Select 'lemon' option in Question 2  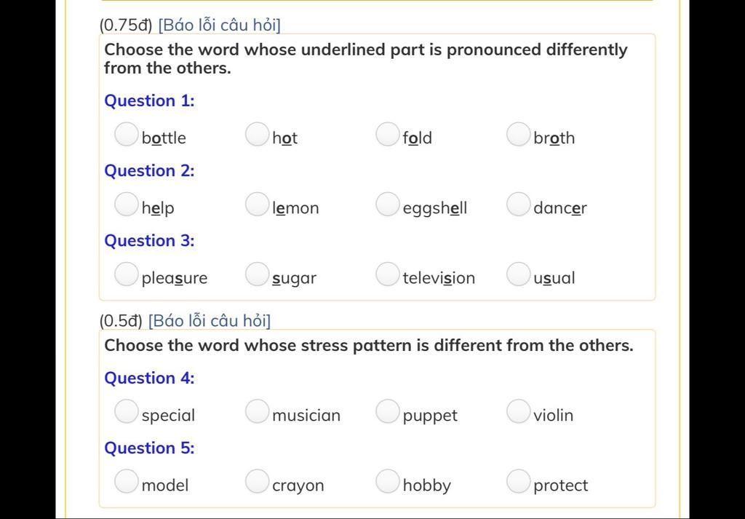[257, 205]
